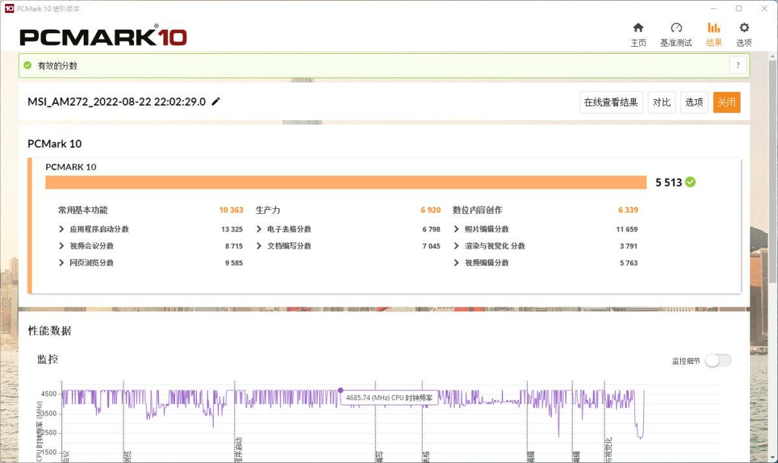Screen dimensions: 778x463
Task: Click the result name MSI_AM272_2022-08-22 22:02:29.0
Action: click(117, 102)
